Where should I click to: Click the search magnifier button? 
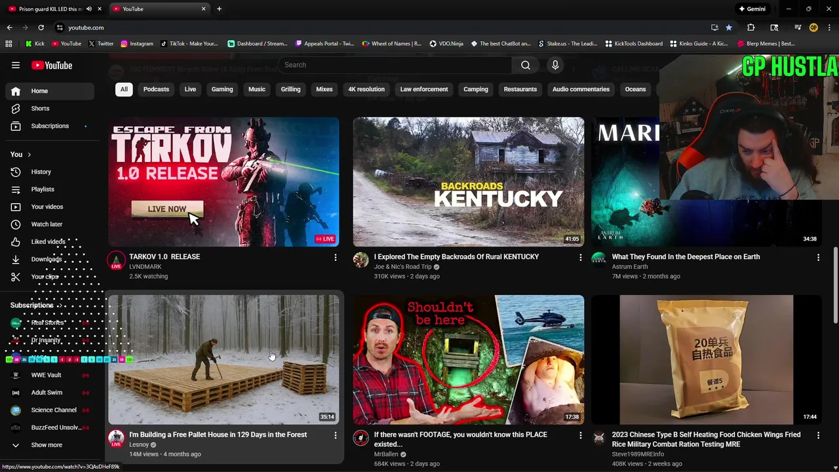click(x=526, y=65)
